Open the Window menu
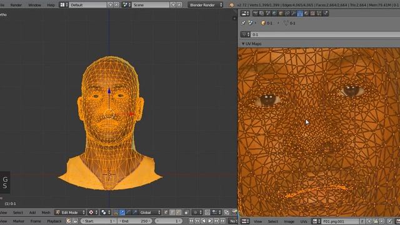This screenshot has width=400, height=225. pyautogui.click(x=35, y=5)
